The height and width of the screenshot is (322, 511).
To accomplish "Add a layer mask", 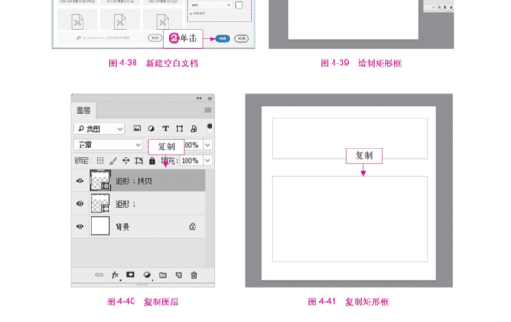I will tap(131, 275).
